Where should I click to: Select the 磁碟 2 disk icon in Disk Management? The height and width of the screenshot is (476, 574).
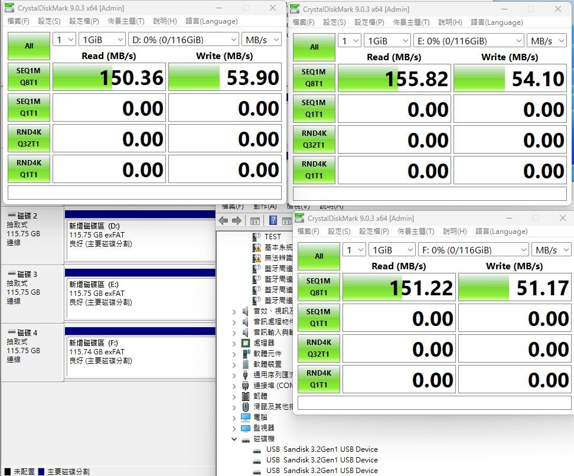[12, 216]
